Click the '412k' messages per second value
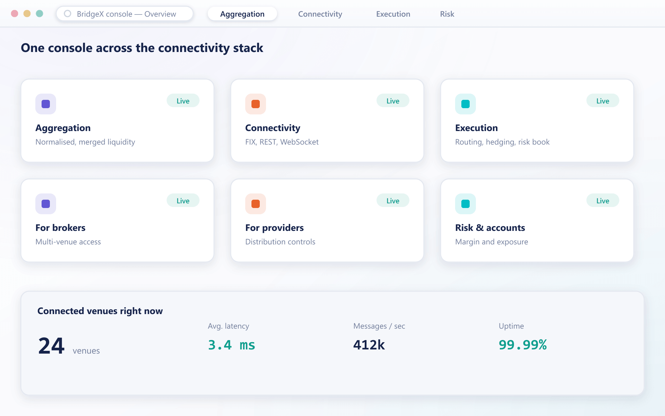The height and width of the screenshot is (416, 665). pyautogui.click(x=369, y=345)
